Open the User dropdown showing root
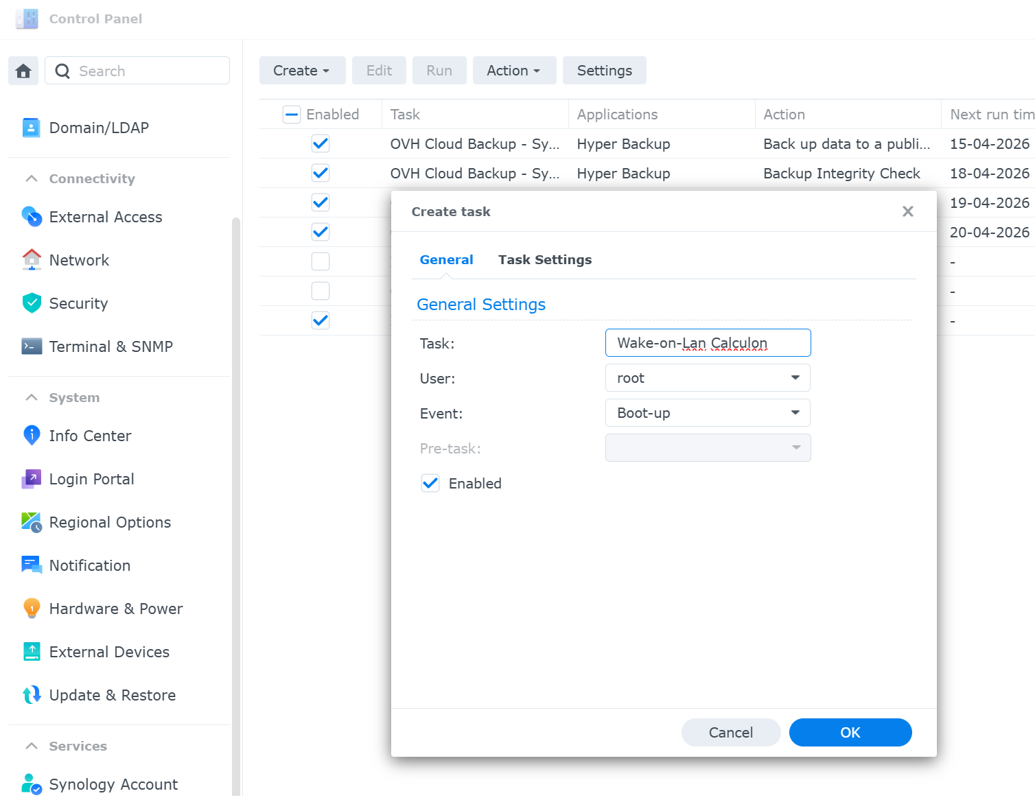This screenshot has width=1035, height=800. click(708, 378)
